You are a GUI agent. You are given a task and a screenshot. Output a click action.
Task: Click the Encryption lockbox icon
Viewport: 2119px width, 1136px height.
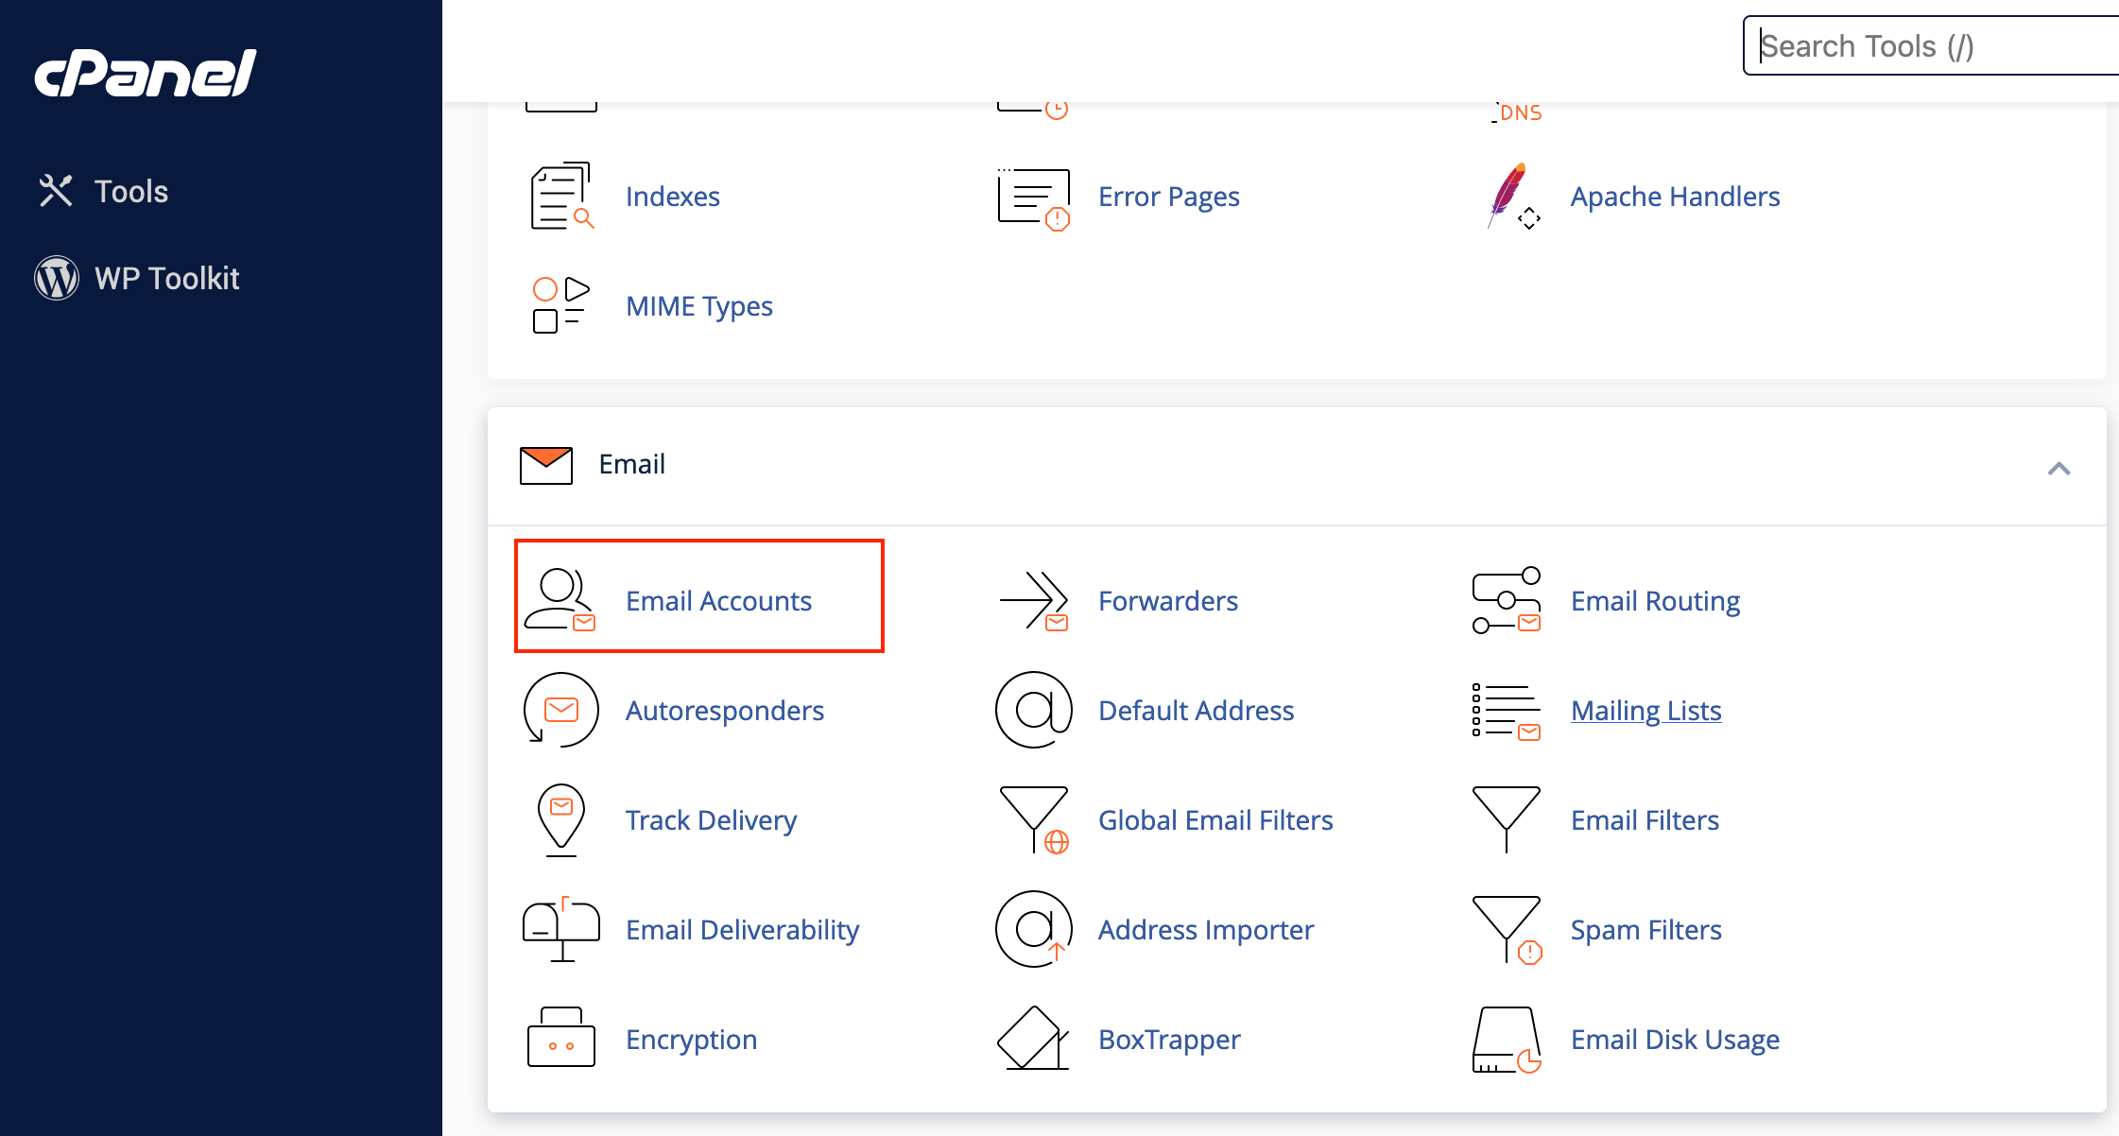(561, 1037)
